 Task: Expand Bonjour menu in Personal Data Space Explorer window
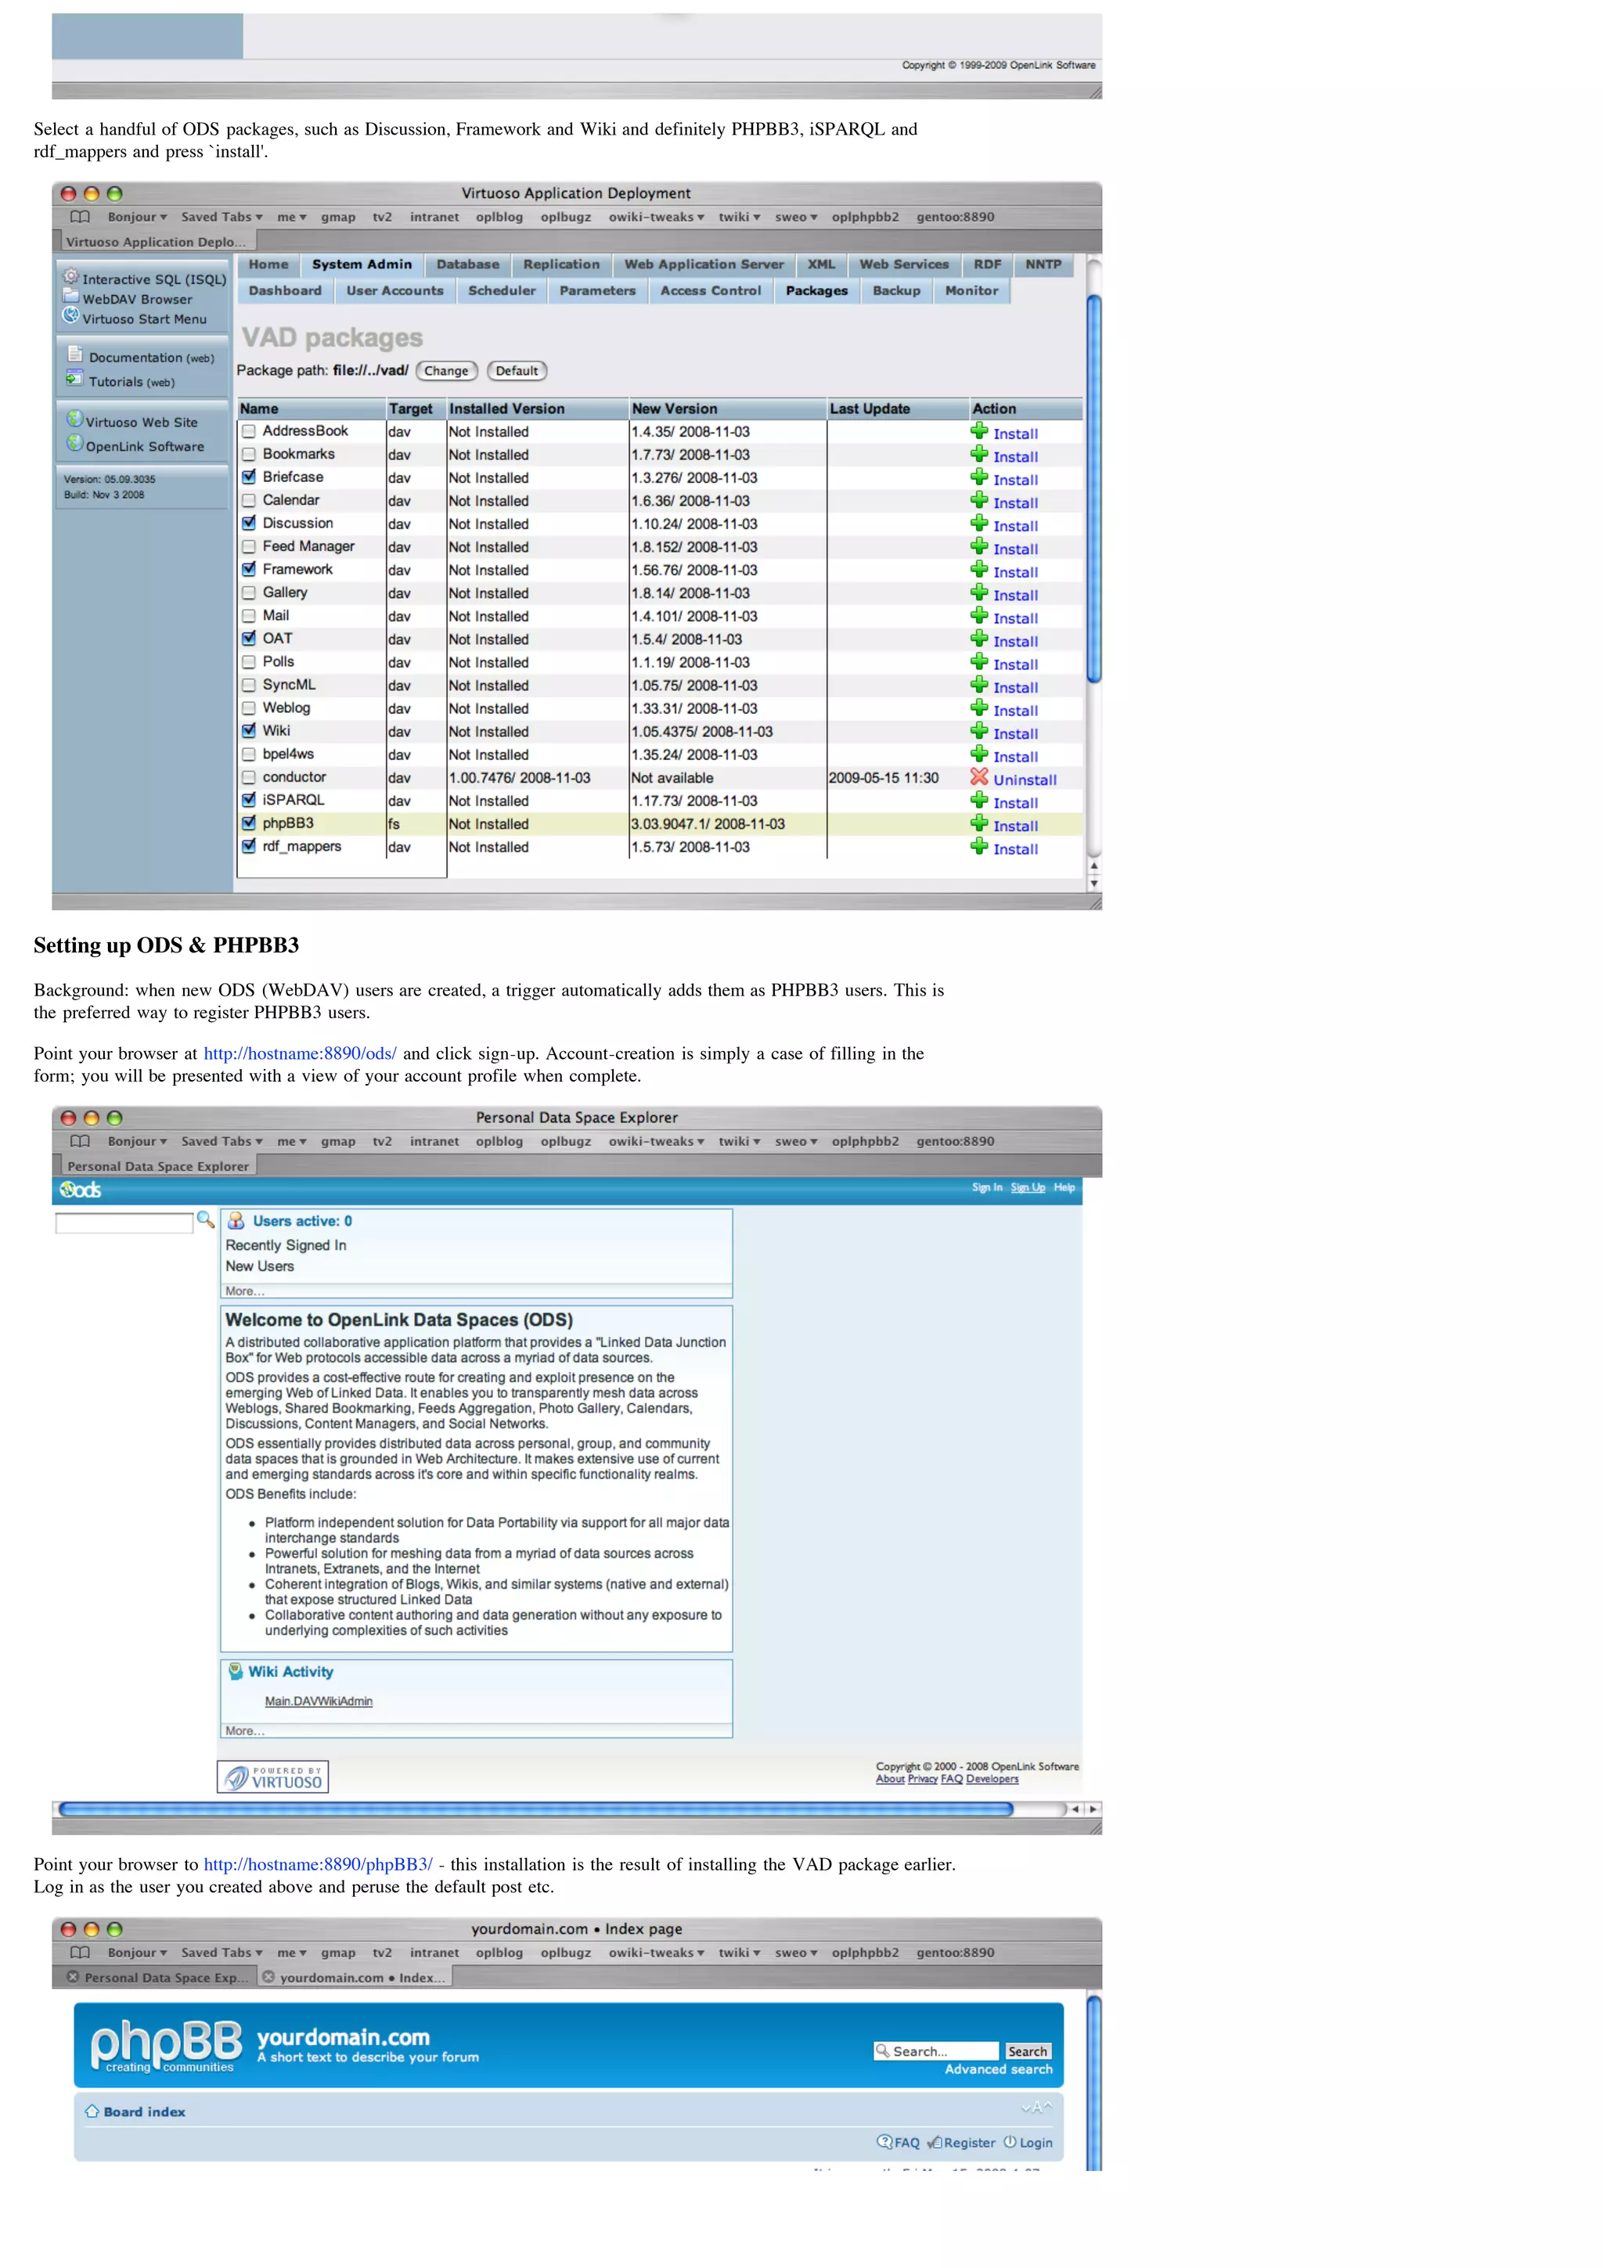tap(137, 1141)
